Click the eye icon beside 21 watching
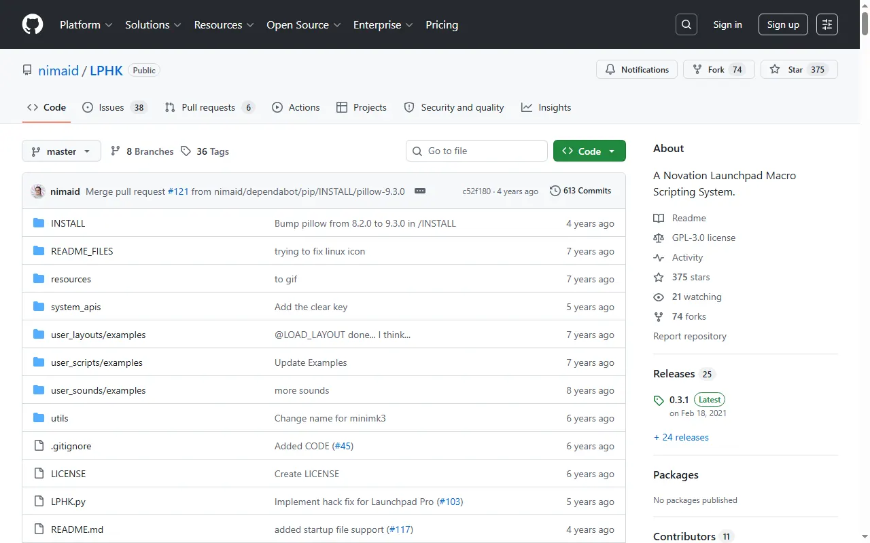Image resolution: width=870 pixels, height=543 pixels. [x=659, y=297]
